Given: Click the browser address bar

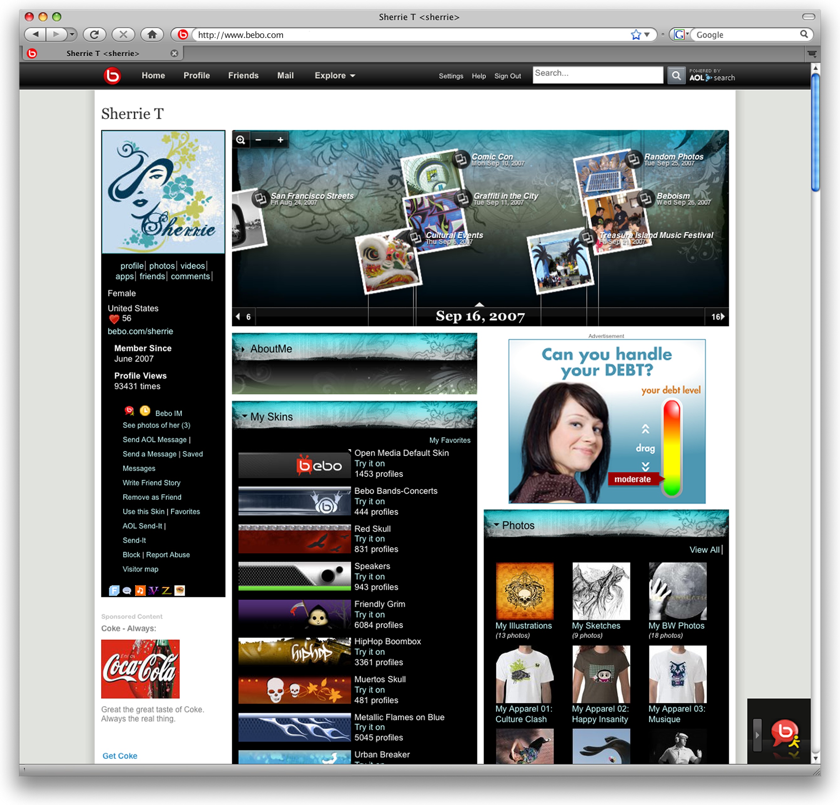Looking at the screenshot, I should (411, 35).
